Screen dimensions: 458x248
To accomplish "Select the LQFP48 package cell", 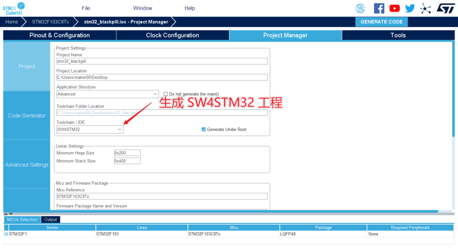I will click(x=323, y=234).
